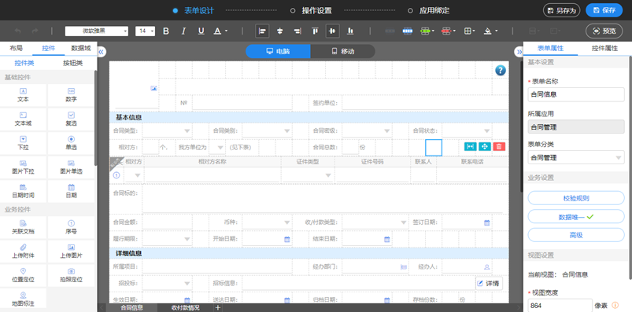The height and width of the screenshot is (312, 632).
Task: Click the 预览 preview button
Action: (604, 31)
